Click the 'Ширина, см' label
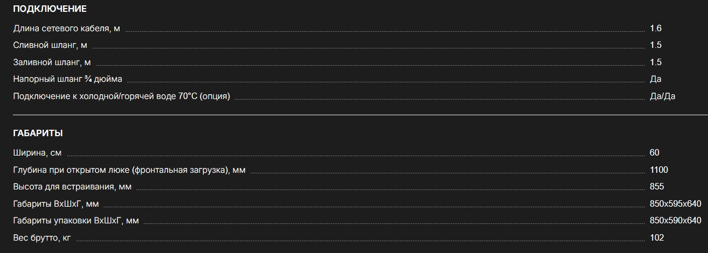The width and height of the screenshot is (708, 253). click(x=37, y=153)
